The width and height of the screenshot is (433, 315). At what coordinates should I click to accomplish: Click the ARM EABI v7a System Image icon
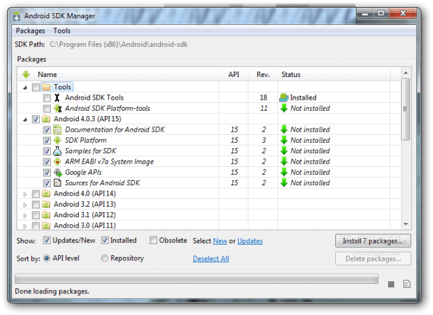57,162
